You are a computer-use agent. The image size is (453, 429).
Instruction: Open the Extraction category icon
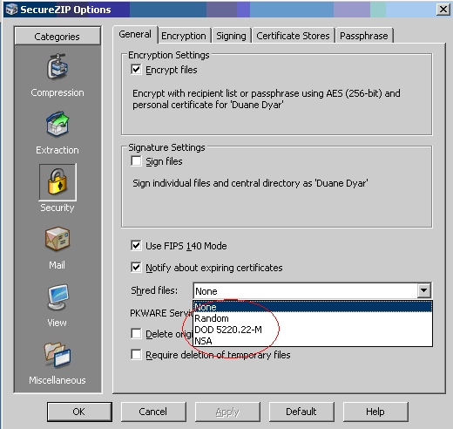pyautogui.click(x=57, y=124)
